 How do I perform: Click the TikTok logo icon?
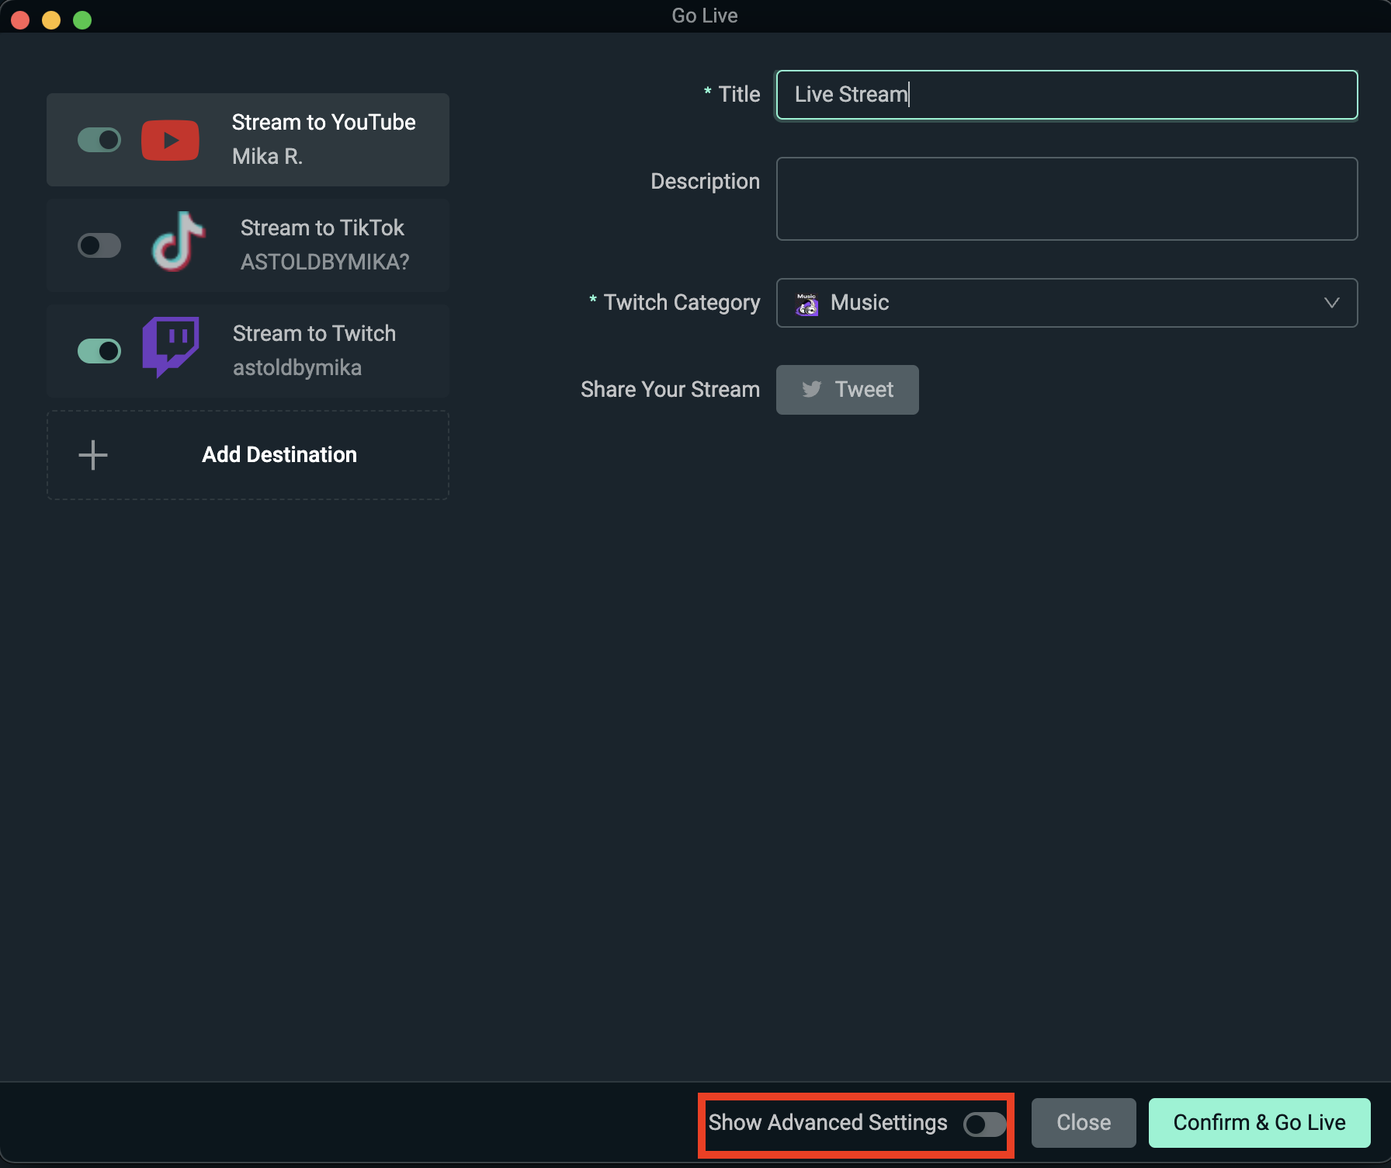coord(179,245)
